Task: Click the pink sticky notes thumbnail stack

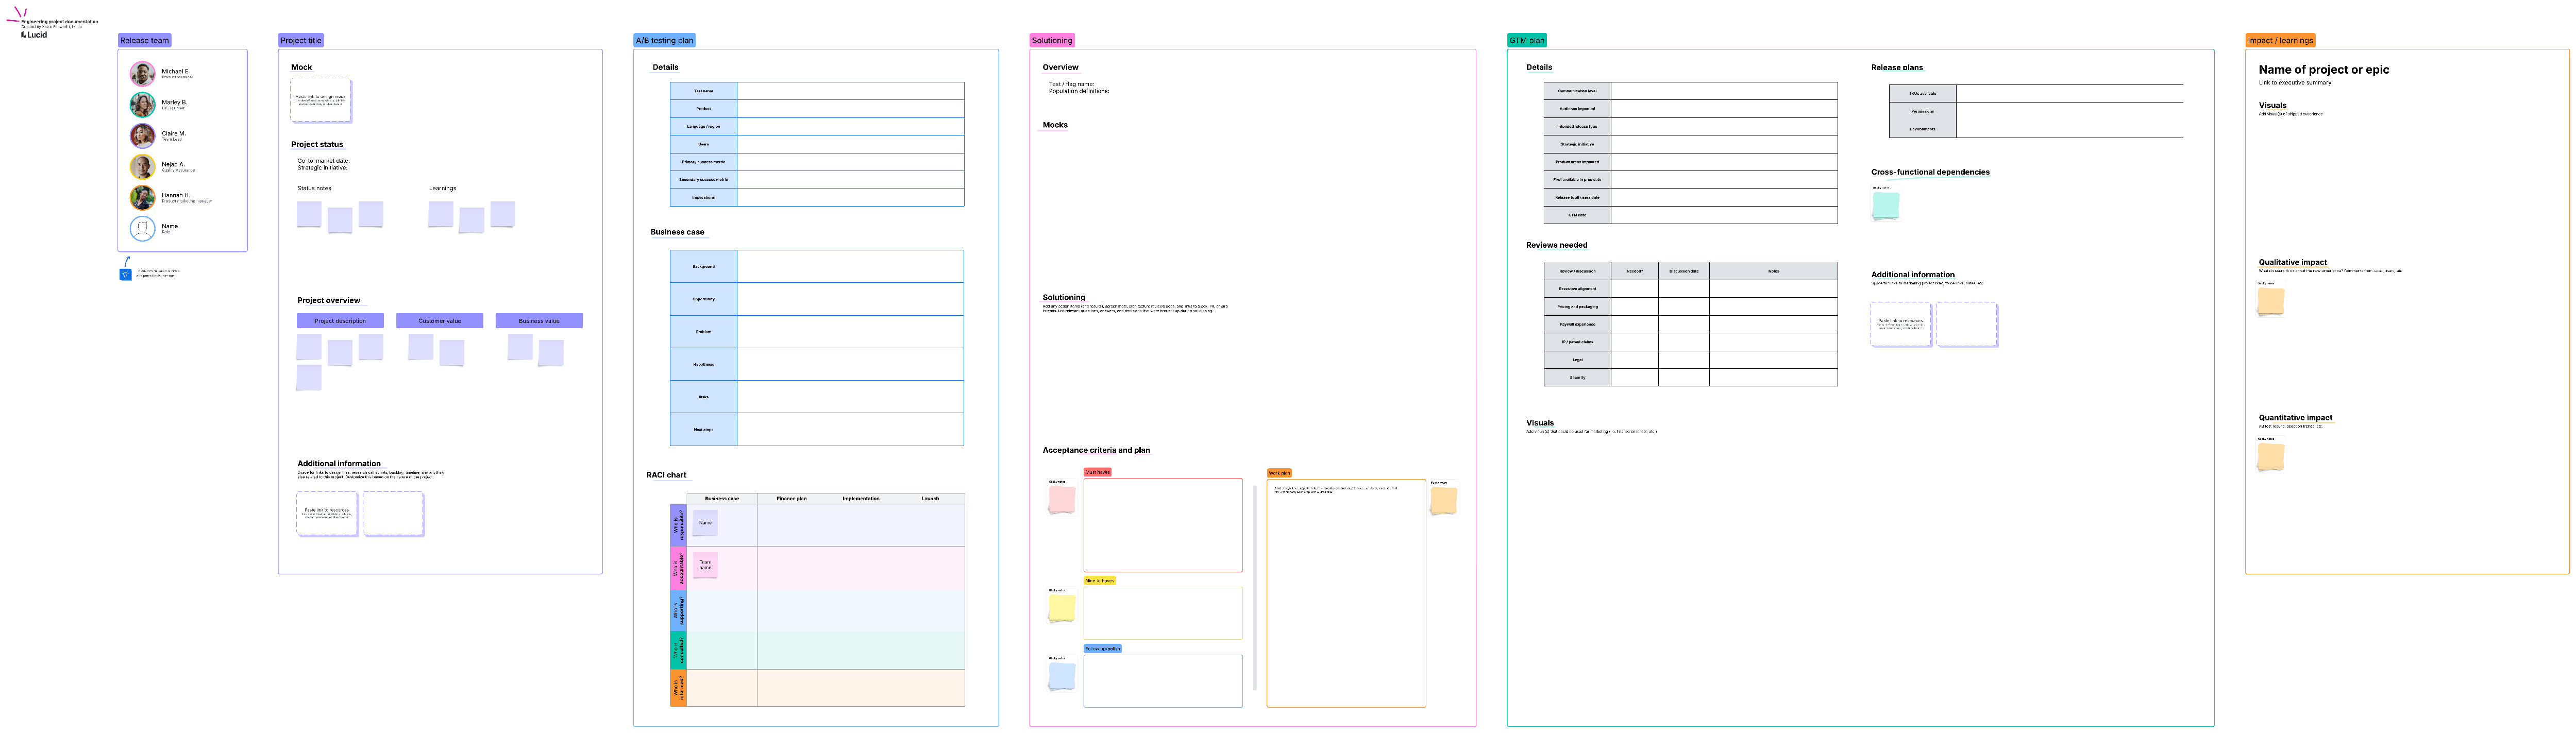Action: tap(1061, 498)
